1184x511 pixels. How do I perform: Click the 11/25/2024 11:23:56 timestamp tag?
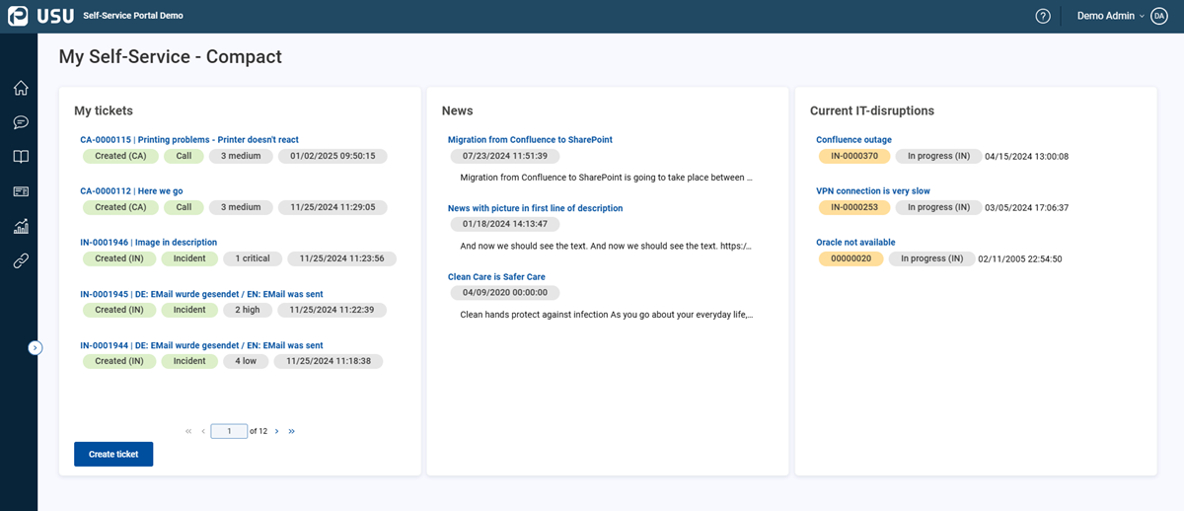click(x=342, y=258)
